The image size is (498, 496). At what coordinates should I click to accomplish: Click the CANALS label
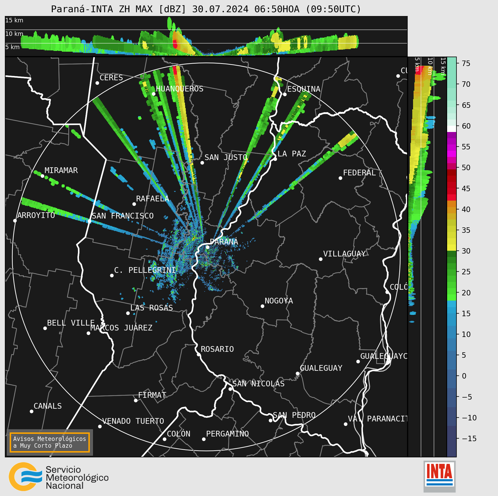tap(48, 406)
